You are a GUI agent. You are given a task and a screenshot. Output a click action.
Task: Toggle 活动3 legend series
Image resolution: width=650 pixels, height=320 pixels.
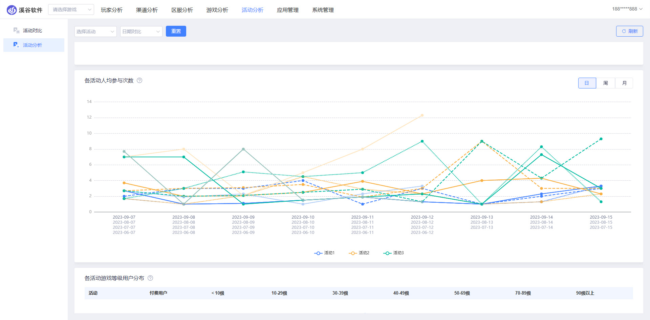coord(393,253)
